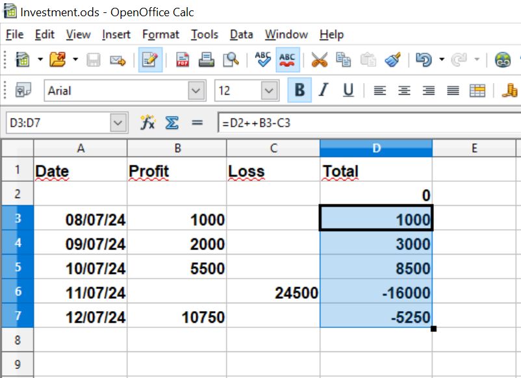Toggle Bold formatting button

point(299,90)
